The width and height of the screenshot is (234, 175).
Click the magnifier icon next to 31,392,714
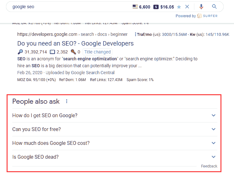coord(20,52)
